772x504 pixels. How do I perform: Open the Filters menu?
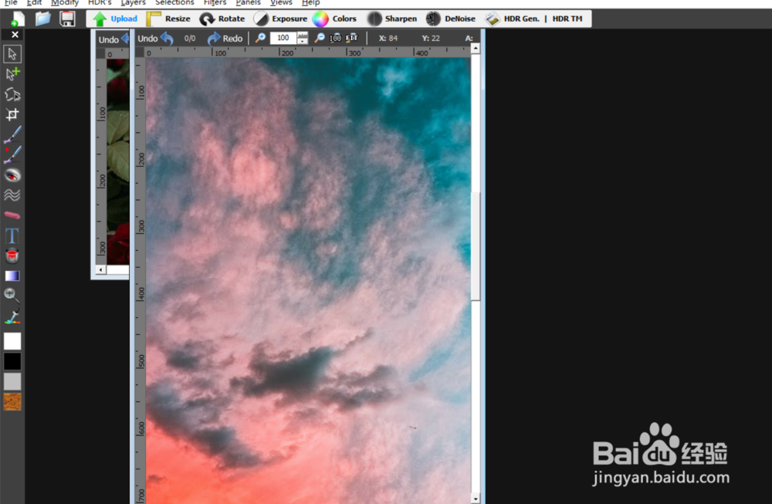(215, 3)
